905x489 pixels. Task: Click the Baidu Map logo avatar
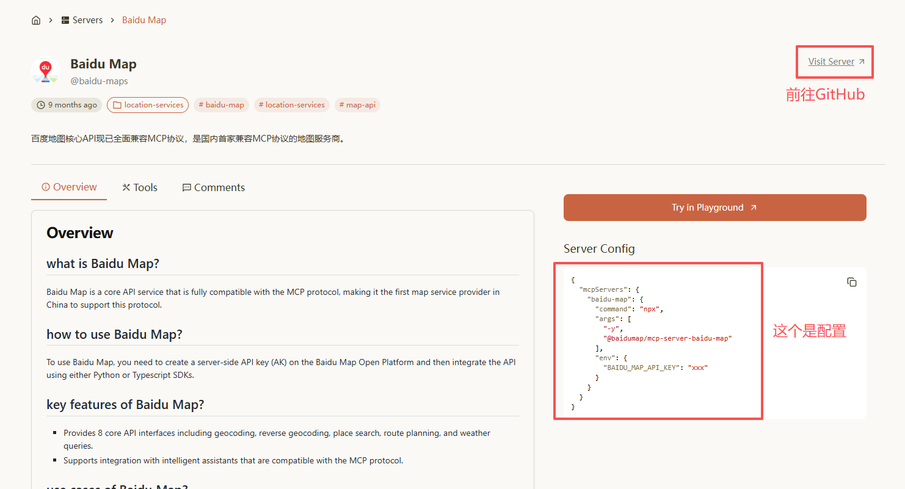(x=45, y=71)
